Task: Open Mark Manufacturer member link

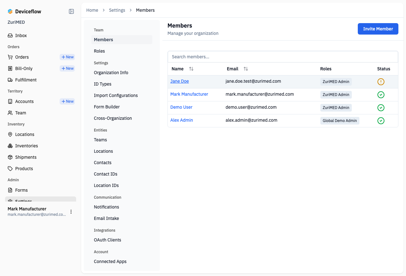Action: (x=189, y=94)
